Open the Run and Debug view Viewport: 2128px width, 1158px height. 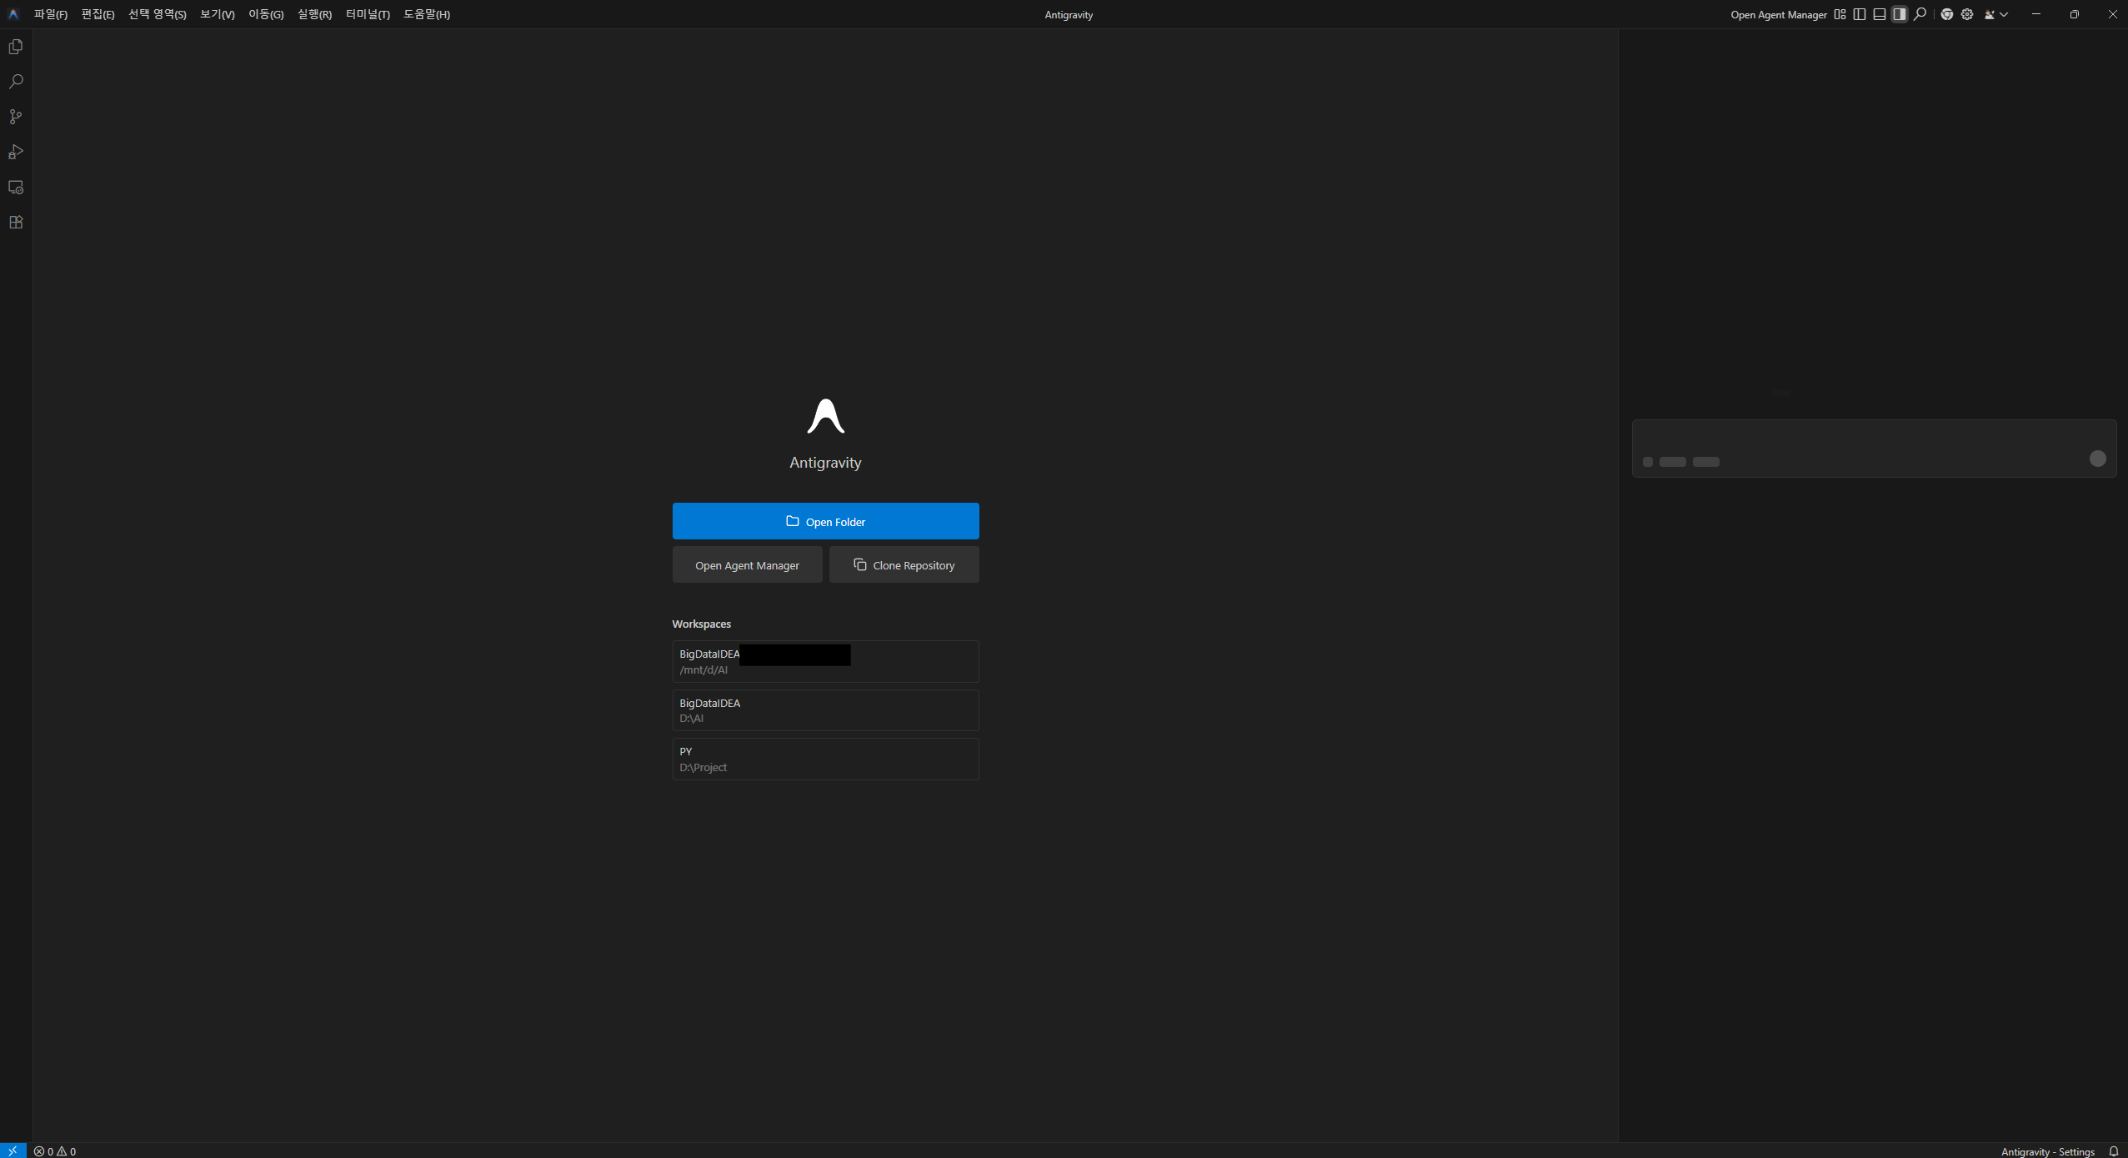(x=16, y=152)
